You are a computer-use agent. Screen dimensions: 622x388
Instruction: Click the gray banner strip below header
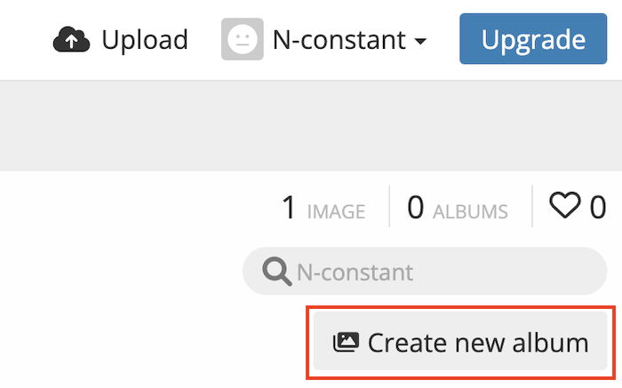point(311,124)
